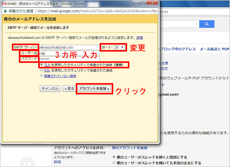
Task: Click the secure connection padlock icon
Action: point(5,11)
